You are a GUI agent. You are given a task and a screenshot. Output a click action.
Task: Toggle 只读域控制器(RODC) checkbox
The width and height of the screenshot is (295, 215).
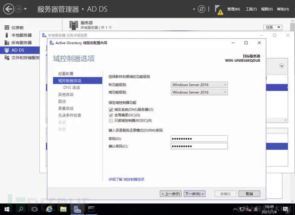[x=111, y=121]
